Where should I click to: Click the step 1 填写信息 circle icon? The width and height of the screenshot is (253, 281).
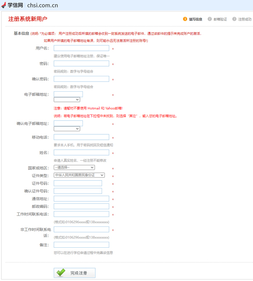click(x=185, y=19)
